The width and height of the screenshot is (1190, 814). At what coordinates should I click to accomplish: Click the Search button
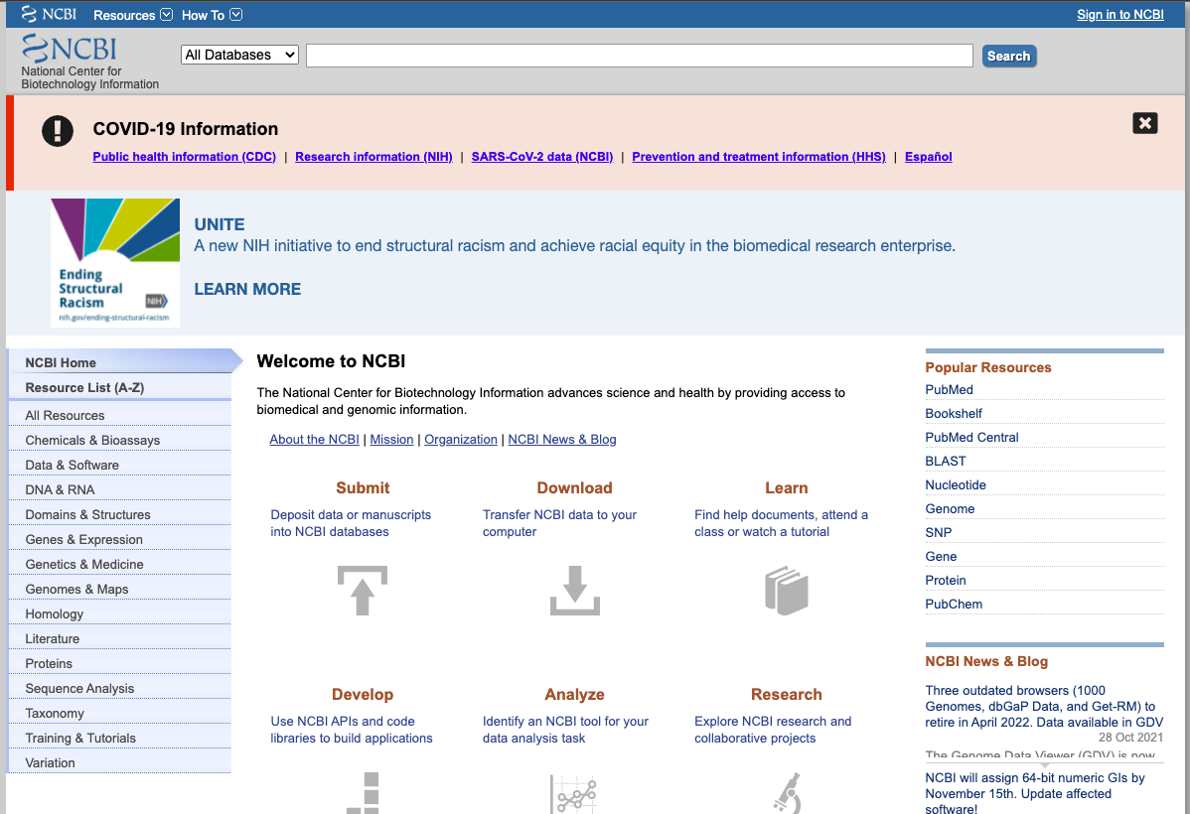tap(1008, 57)
